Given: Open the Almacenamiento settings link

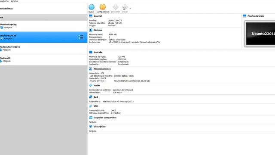Looking at the screenshot, I should (x=102, y=69).
